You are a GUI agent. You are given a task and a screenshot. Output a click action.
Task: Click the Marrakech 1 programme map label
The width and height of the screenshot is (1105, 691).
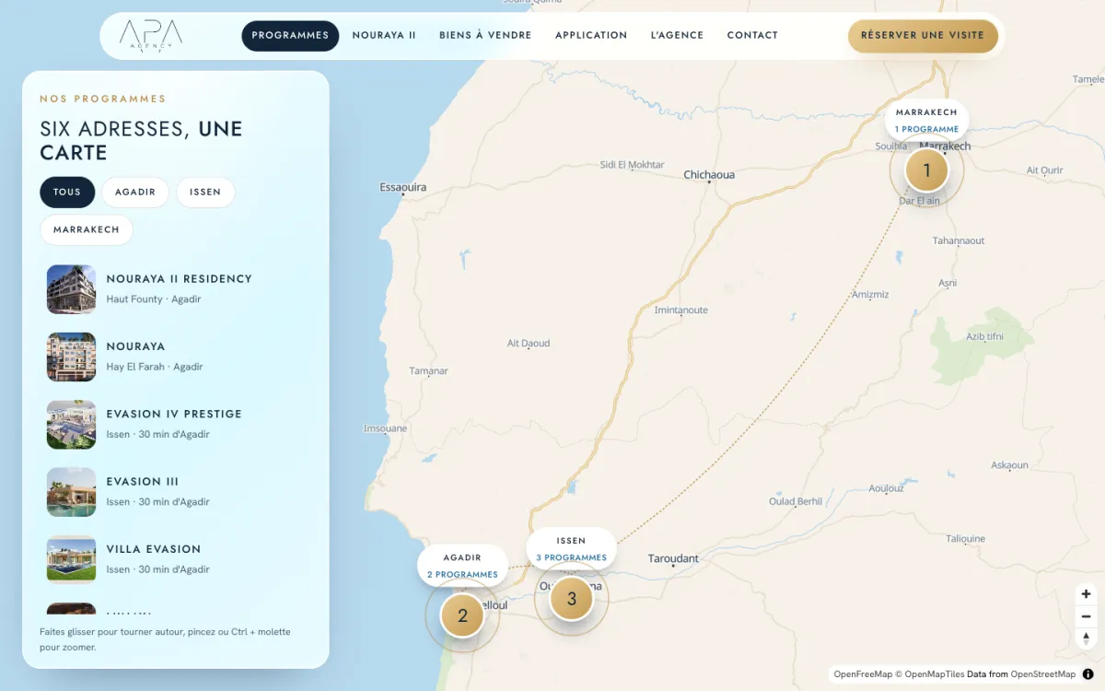pos(926,121)
